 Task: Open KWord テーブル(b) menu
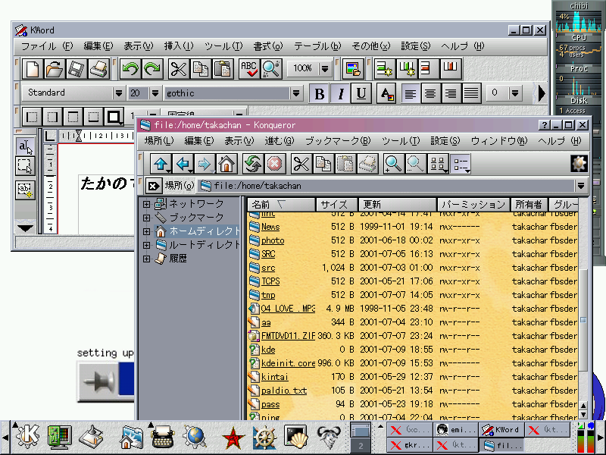pyautogui.click(x=317, y=46)
